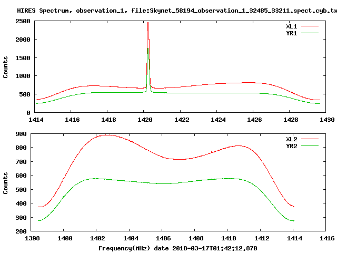
Task: Click the 1406 tick label on bottom plot
Action: tap(163, 238)
